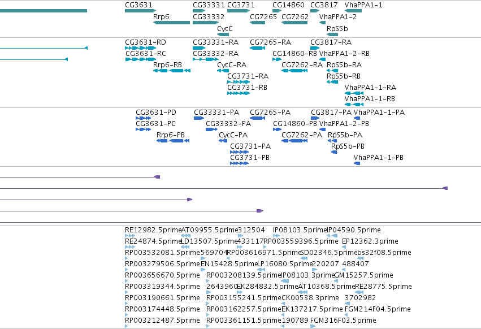Click the CG3731 gene feature
The width and height of the screenshot is (481, 329).
[239, 11]
